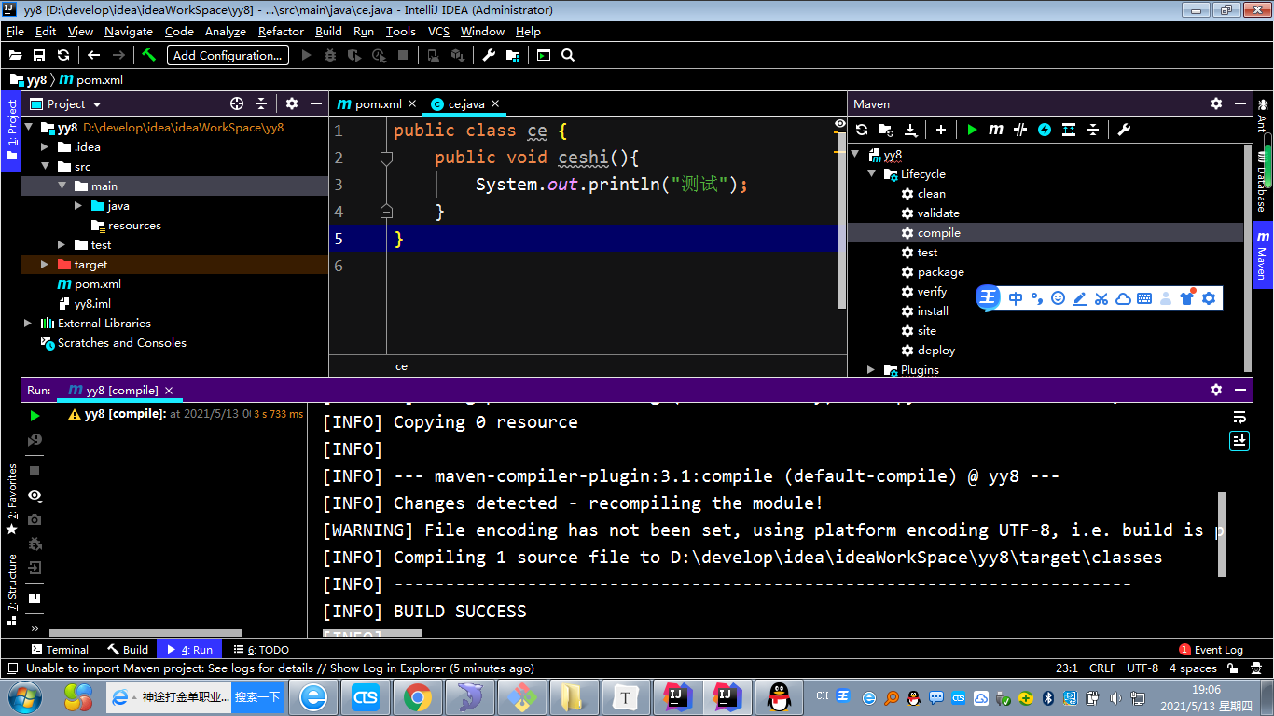Viewport: 1274px width, 716px height.
Task: Open Project Structure icon in main toolbar
Action: pos(513,55)
